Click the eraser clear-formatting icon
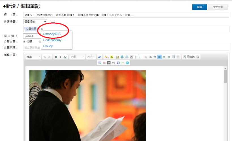Viewport: 232px width, 141px height. (x=99, y=57)
